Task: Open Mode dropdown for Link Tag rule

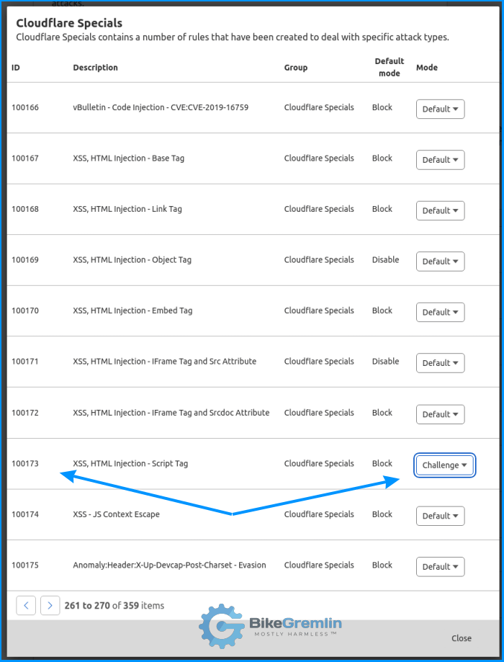Action: 440,210
